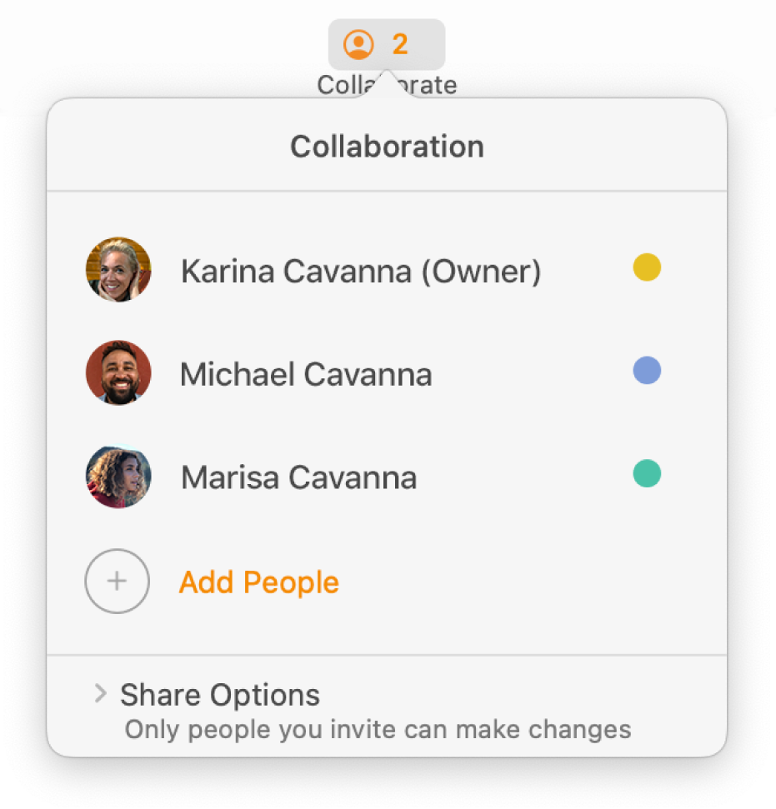The image size is (776, 809).
Task: Select Marisa Cavanna in participant list
Action: tap(298, 478)
